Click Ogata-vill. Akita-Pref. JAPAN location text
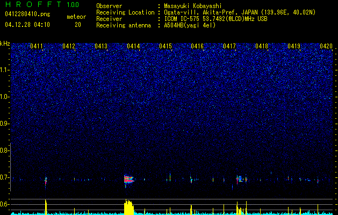Image resolution: width=338 pixels, height=215 pixels. coord(240,12)
